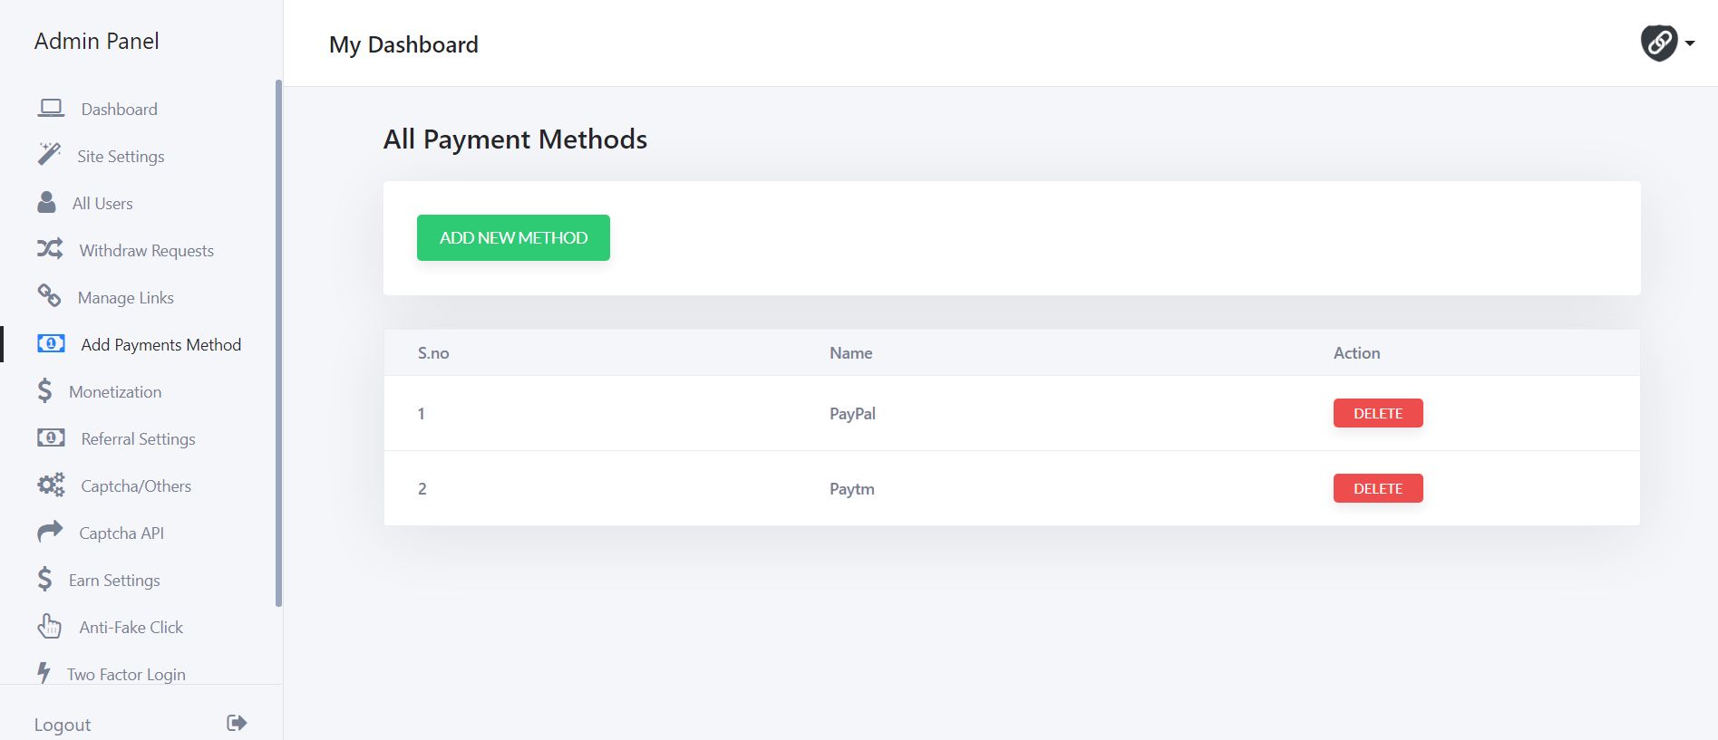Click the shuffle icon for Withdraw Requests

(50, 248)
